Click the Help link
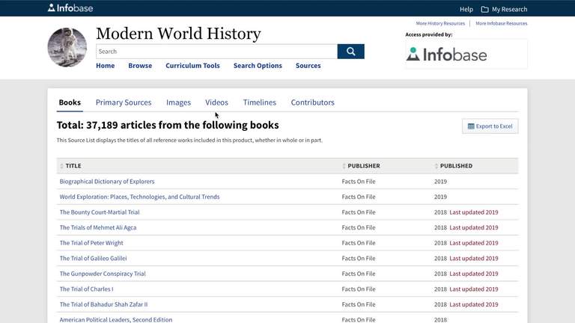 (466, 9)
